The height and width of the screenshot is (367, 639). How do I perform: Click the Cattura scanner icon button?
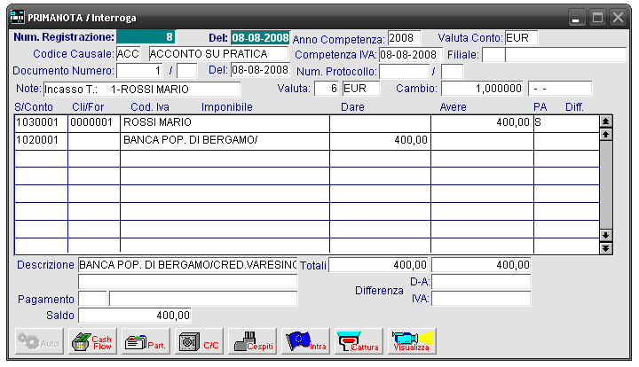(359, 341)
